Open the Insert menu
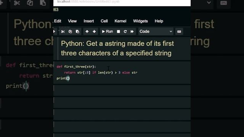 [89, 21]
